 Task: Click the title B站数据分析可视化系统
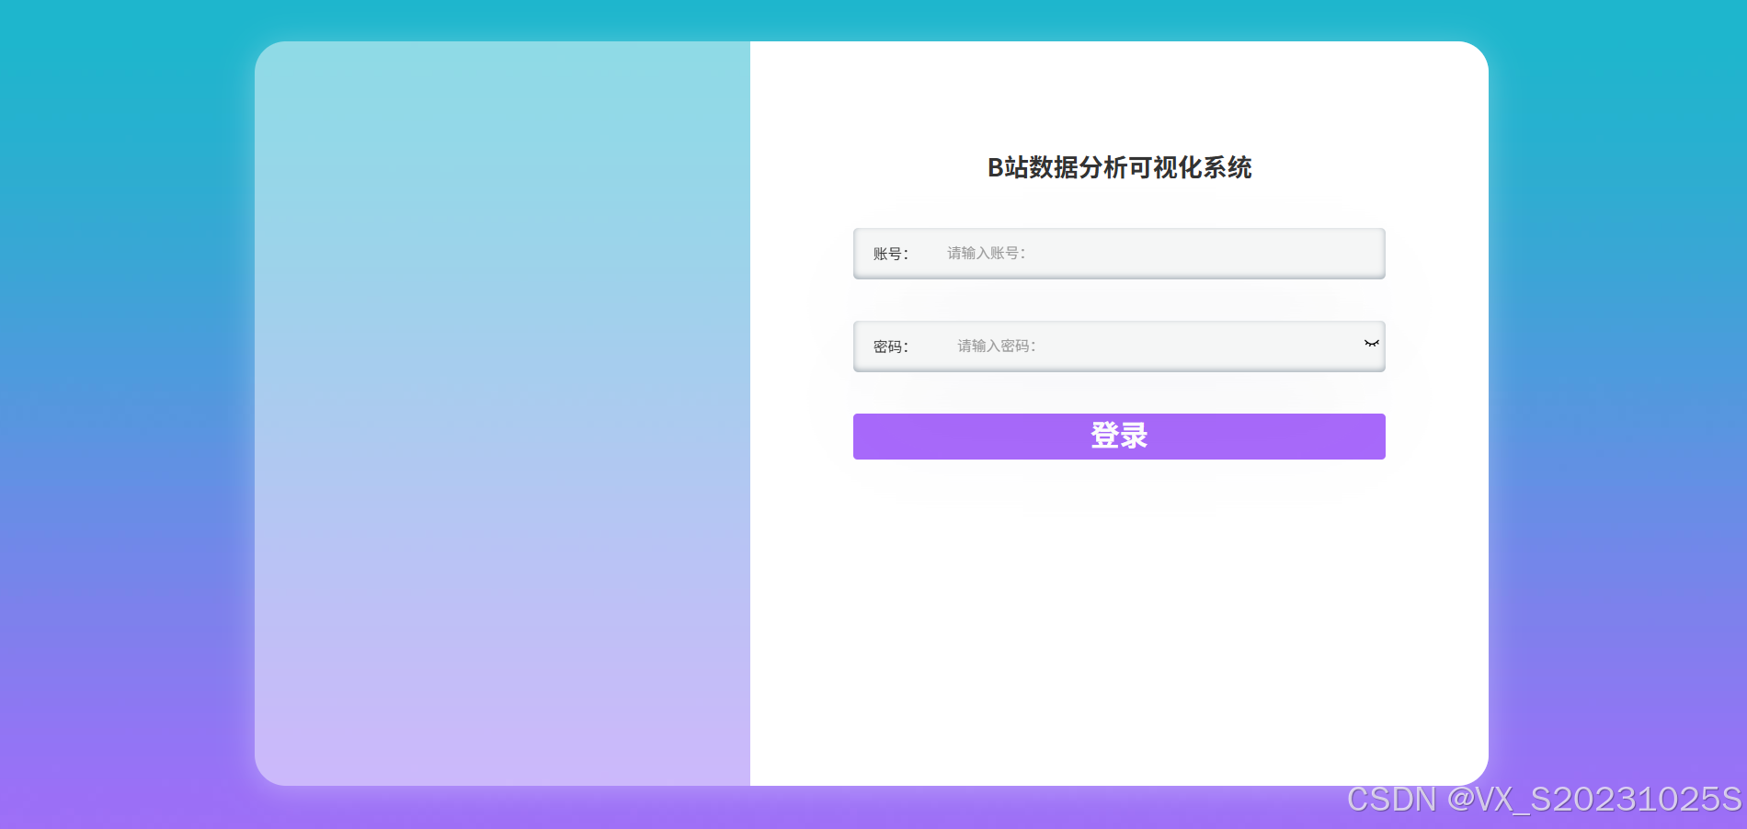1119,167
